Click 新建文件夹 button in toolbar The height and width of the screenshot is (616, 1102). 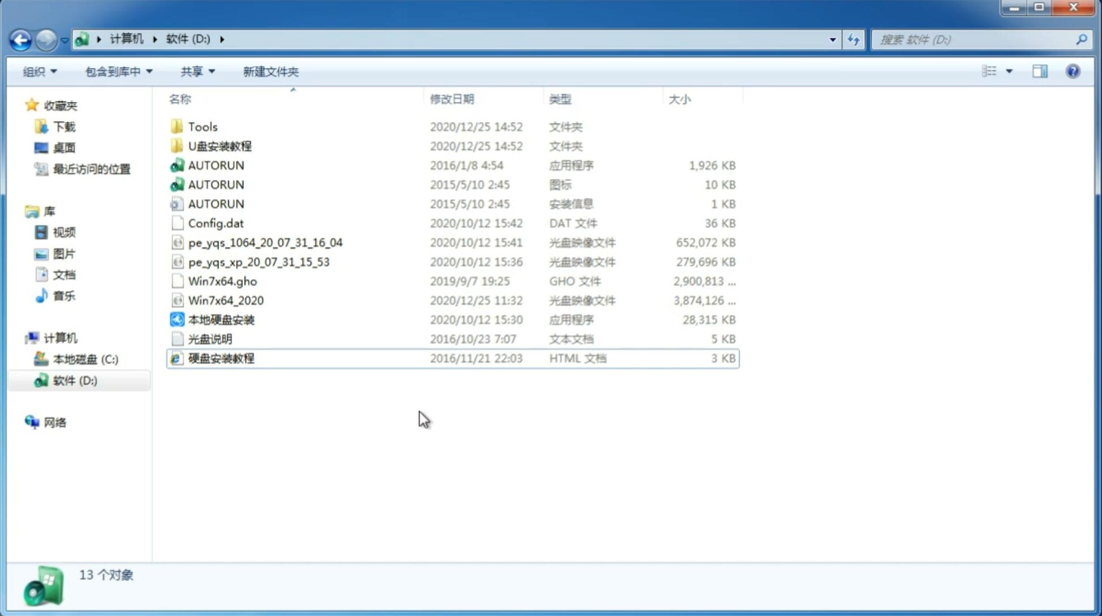click(x=270, y=71)
